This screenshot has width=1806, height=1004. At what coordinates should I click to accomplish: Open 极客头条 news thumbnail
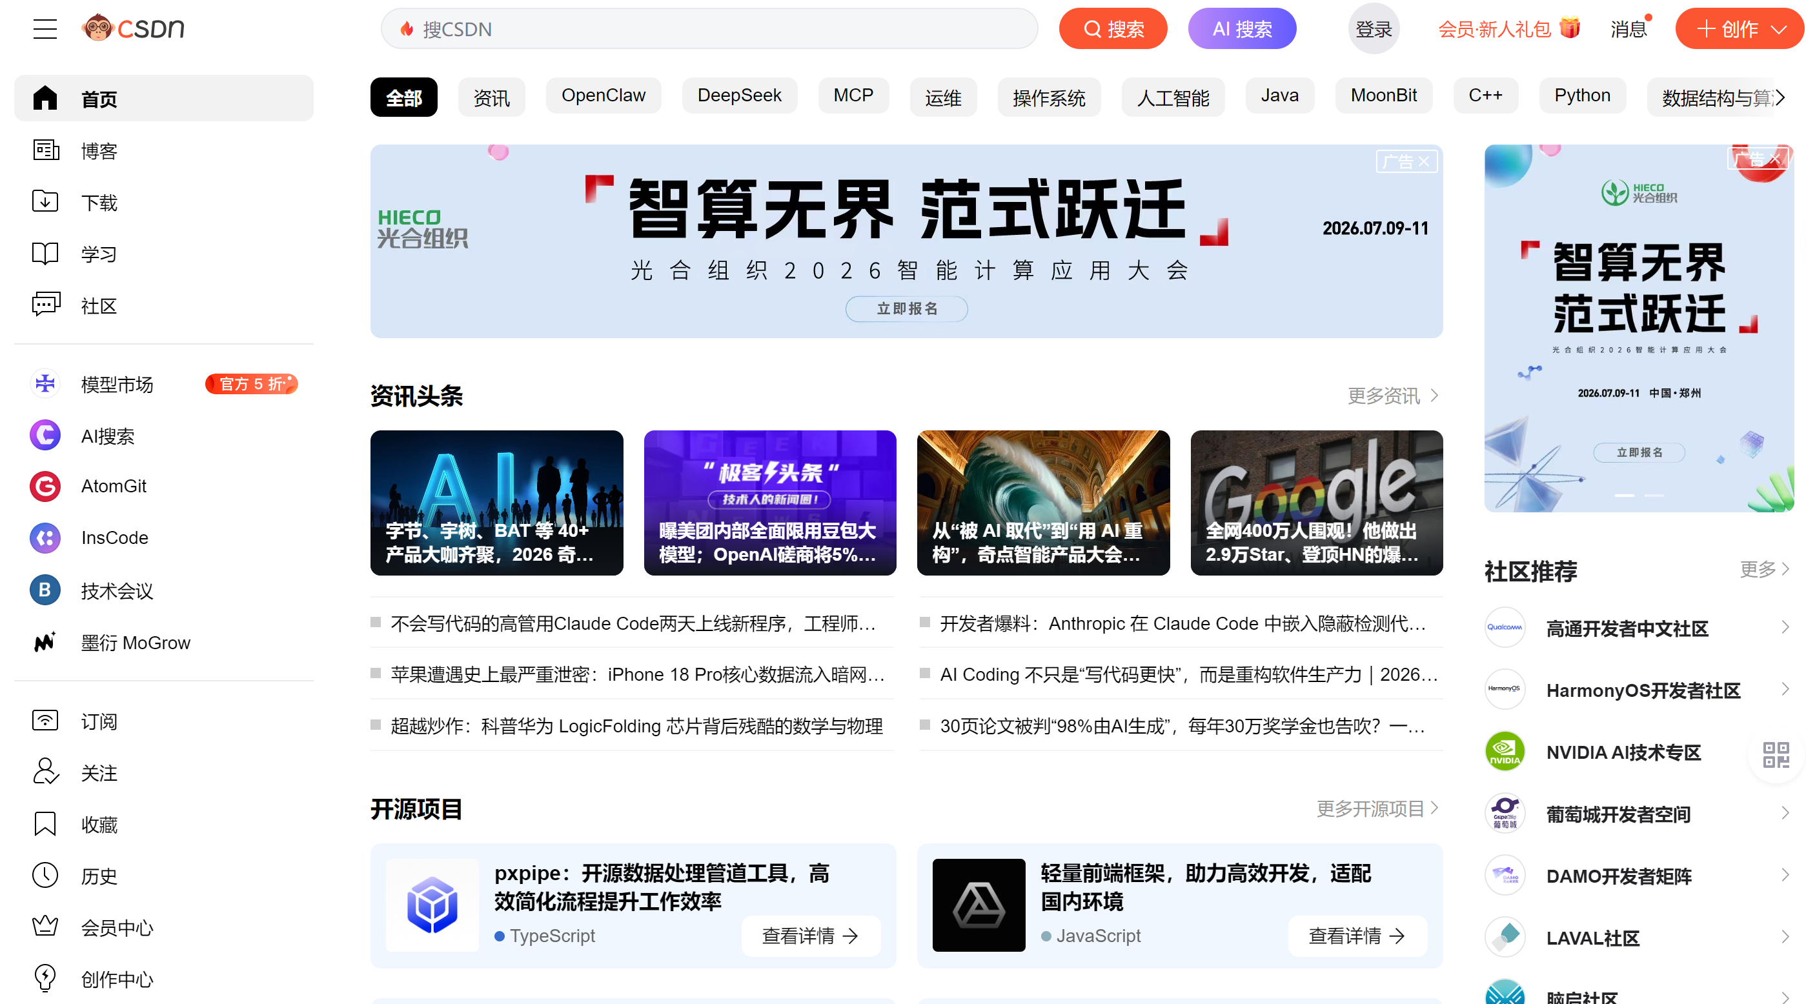coord(770,503)
